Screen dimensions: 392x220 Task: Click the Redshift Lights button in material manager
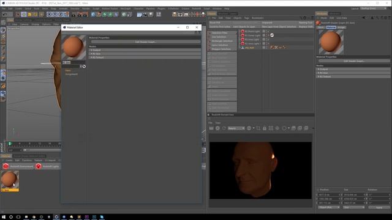[x=48, y=166]
